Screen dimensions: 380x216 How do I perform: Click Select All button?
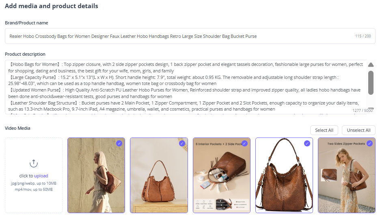[324, 130]
